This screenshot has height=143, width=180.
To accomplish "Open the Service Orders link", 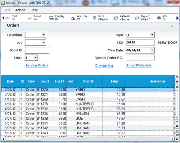I will (37, 65).
